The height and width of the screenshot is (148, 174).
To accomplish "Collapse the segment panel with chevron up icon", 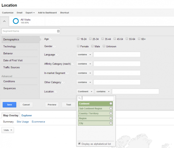I will 4,21.
